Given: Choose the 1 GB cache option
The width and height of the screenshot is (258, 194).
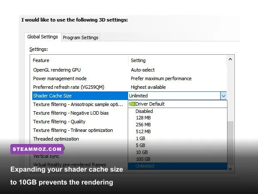Looking at the screenshot, I should [x=178, y=138].
